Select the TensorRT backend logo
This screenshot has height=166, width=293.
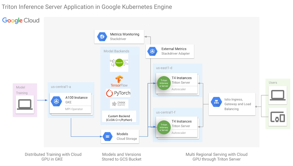pyautogui.click(x=119, y=63)
